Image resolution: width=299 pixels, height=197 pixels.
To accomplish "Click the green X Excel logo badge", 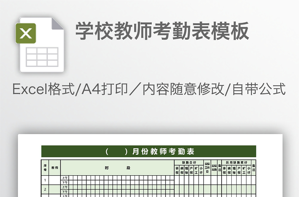I will [x=26, y=33].
